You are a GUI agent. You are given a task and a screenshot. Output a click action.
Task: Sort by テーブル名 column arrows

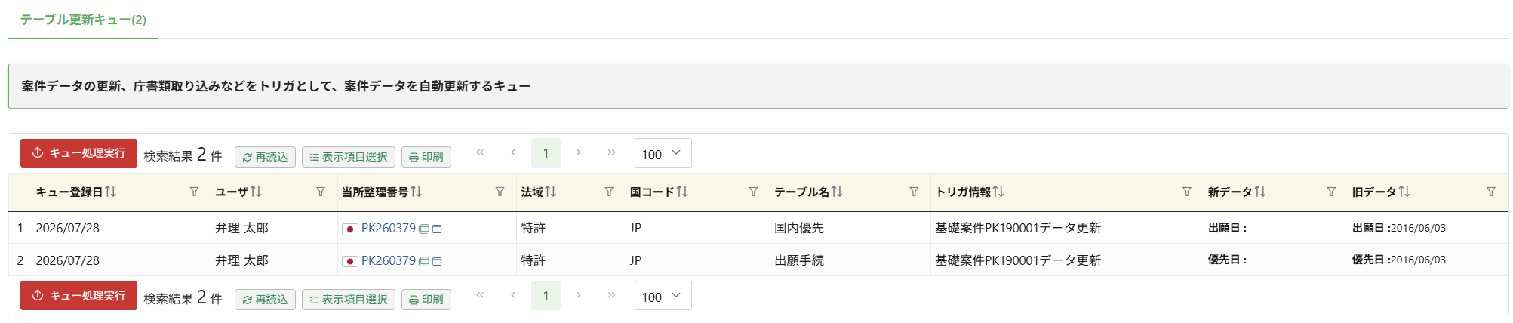(x=837, y=192)
